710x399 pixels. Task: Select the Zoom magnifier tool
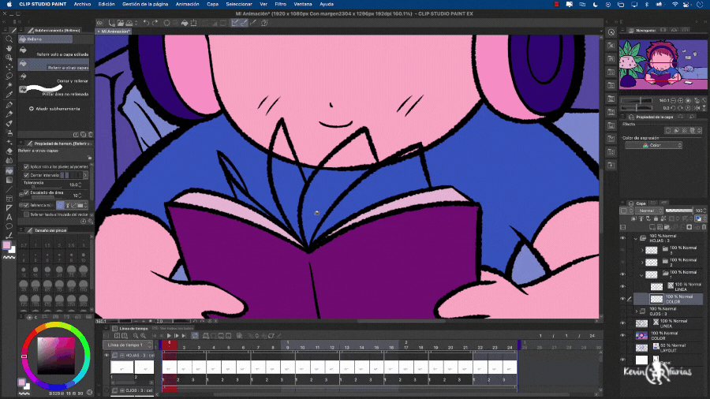point(9,39)
